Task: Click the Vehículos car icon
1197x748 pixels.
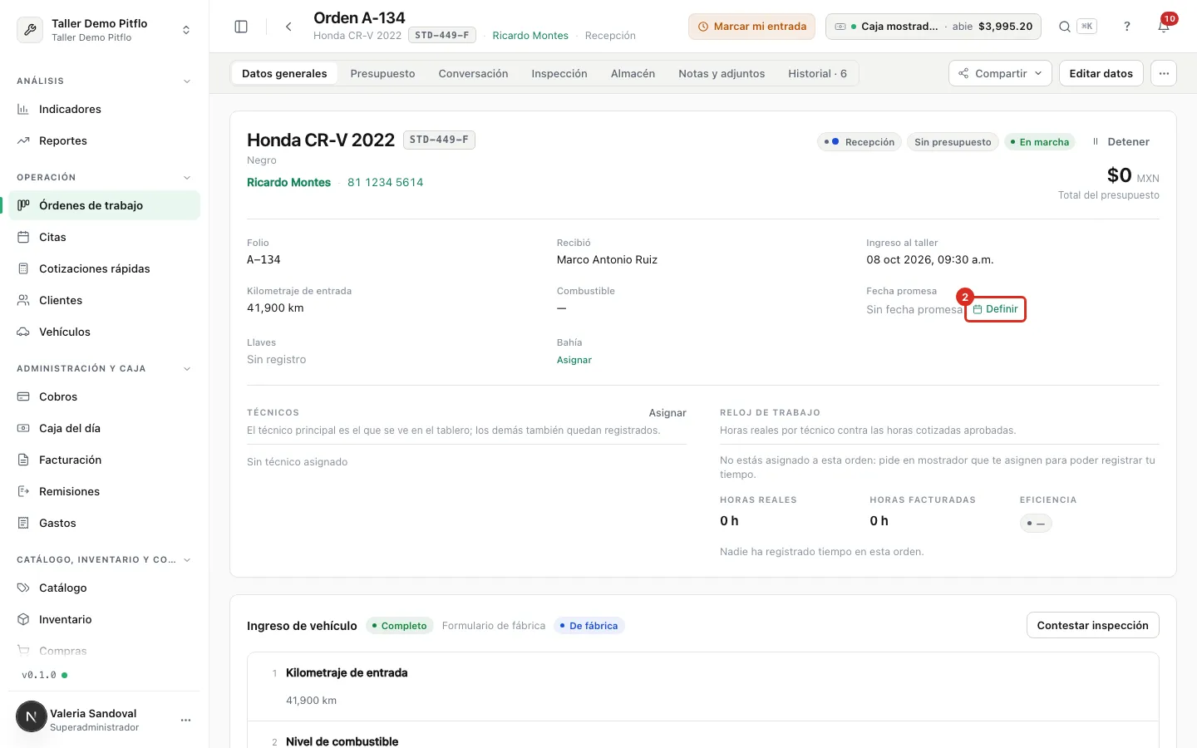Action: [23, 332]
